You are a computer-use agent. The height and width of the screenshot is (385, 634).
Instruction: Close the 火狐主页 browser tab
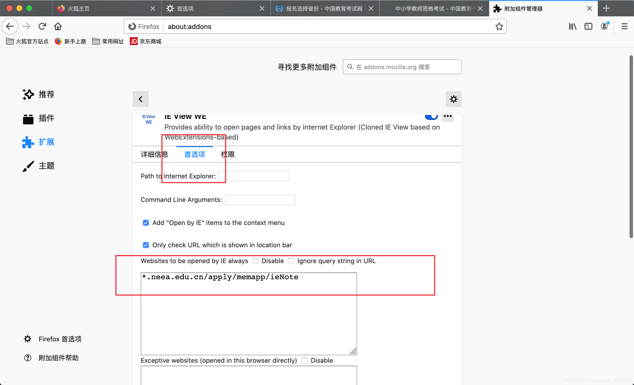click(x=153, y=8)
